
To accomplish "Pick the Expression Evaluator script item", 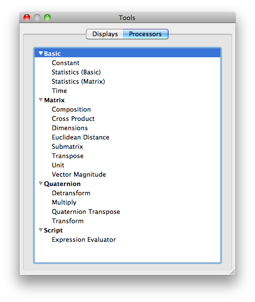I will coord(84,240).
